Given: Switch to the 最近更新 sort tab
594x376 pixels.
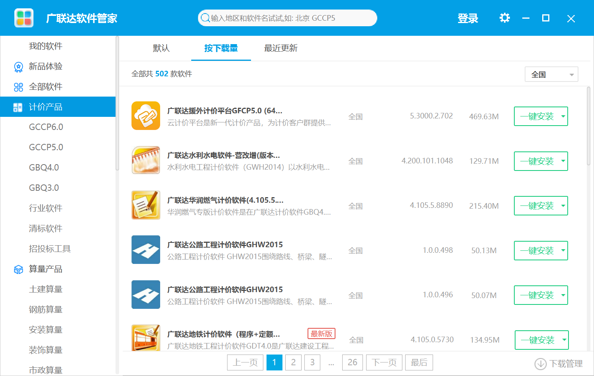Looking at the screenshot, I should click(281, 48).
